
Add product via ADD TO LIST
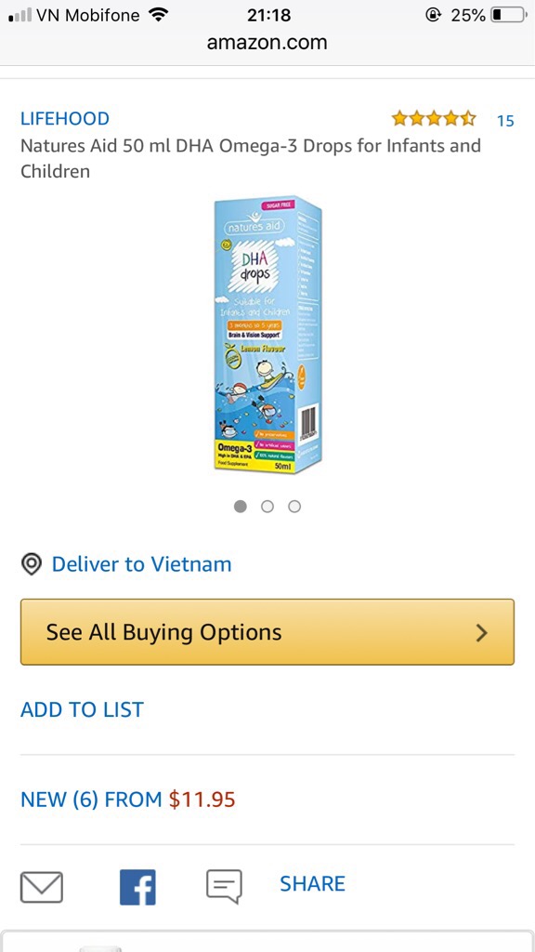[82, 709]
